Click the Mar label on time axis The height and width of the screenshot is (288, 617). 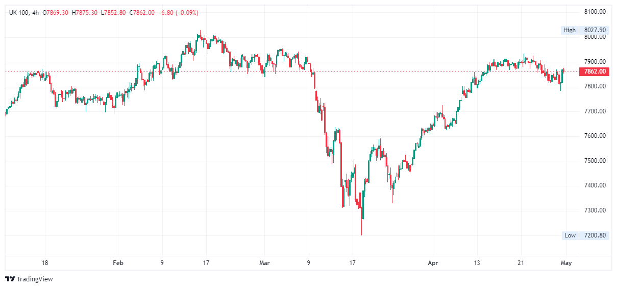click(264, 263)
